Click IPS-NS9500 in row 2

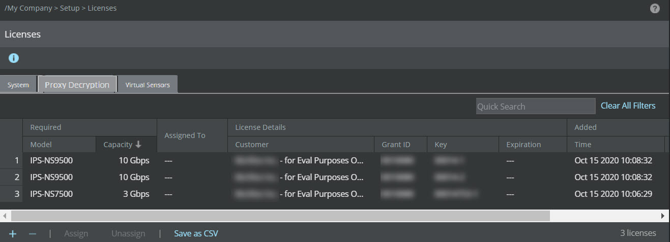(x=51, y=177)
